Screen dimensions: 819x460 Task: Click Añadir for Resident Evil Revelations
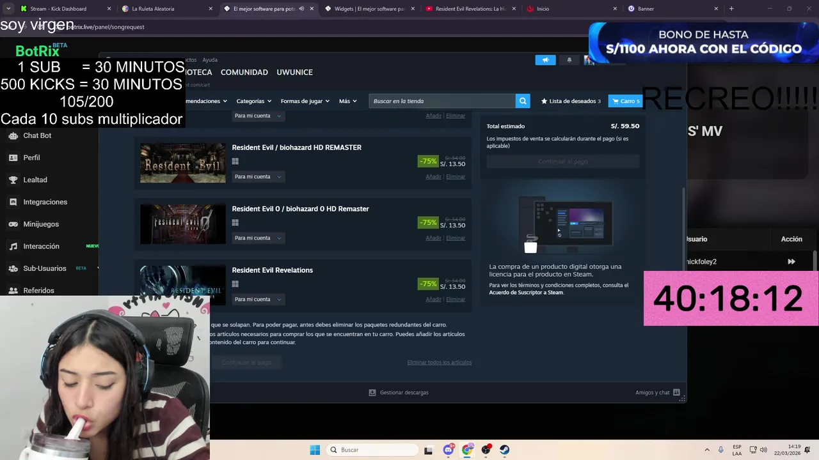point(434,299)
